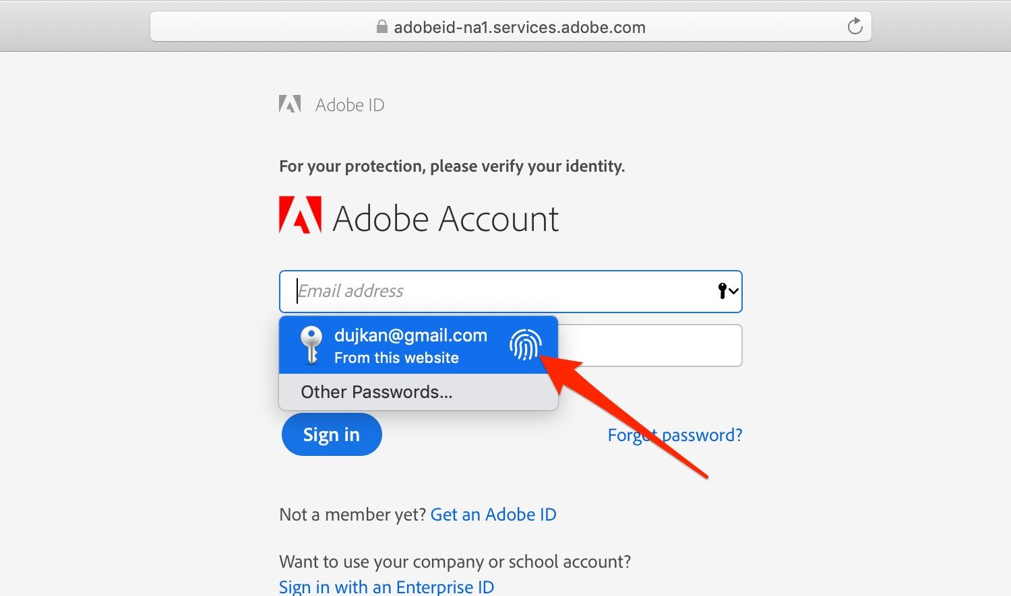Reload the page with the refresh icon

click(855, 27)
